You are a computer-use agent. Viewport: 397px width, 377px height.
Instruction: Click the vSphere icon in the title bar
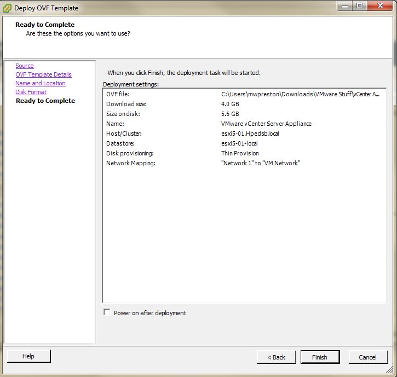tap(7, 8)
